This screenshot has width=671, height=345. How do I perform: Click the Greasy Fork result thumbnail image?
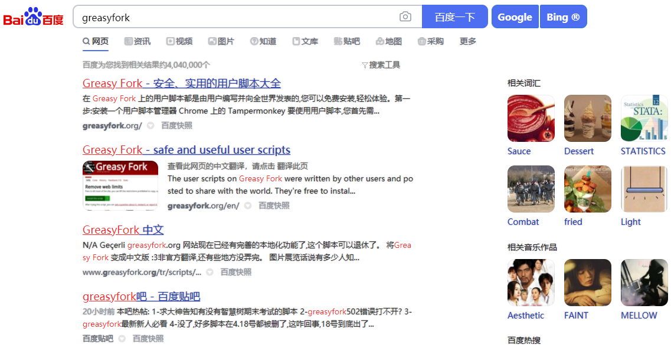click(120, 185)
